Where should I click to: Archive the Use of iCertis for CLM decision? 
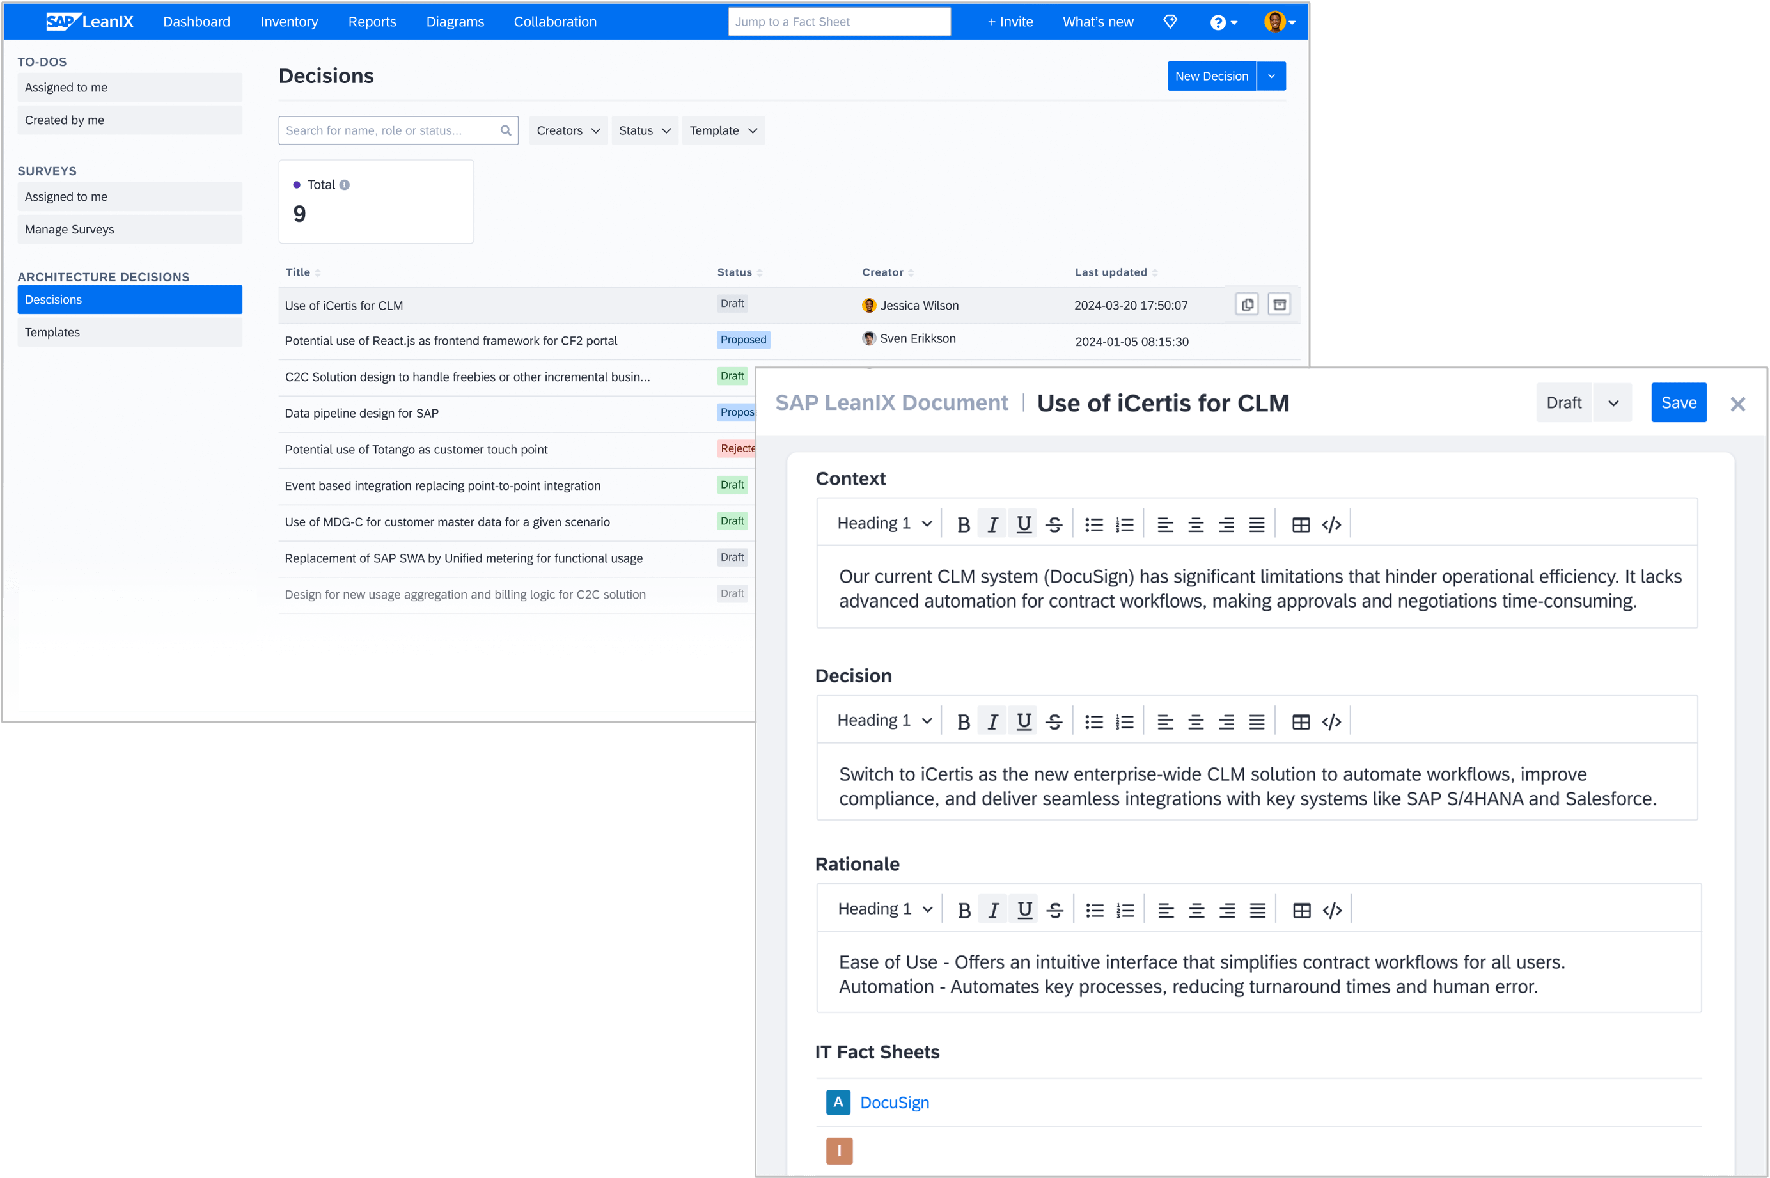[1279, 304]
